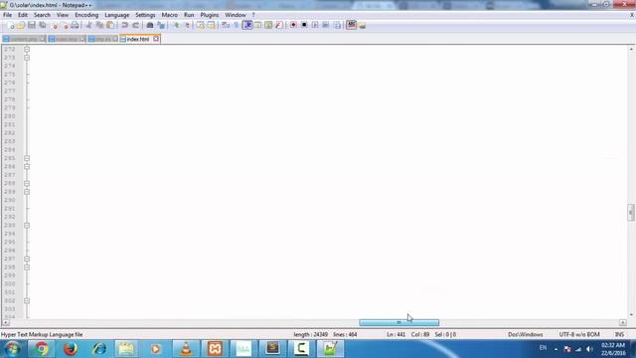Start macro recording with the red Record icon

pyautogui.click(x=293, y=25)
